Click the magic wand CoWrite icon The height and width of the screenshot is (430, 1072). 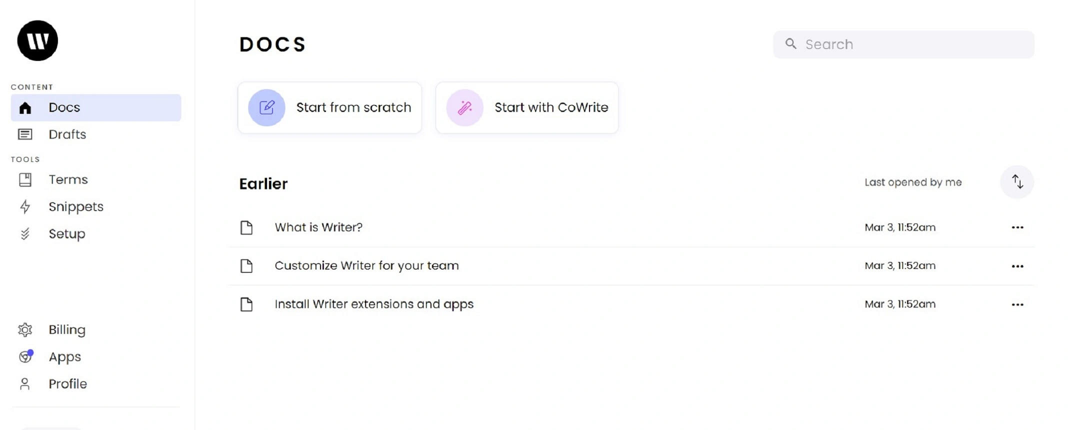(464, 107)
